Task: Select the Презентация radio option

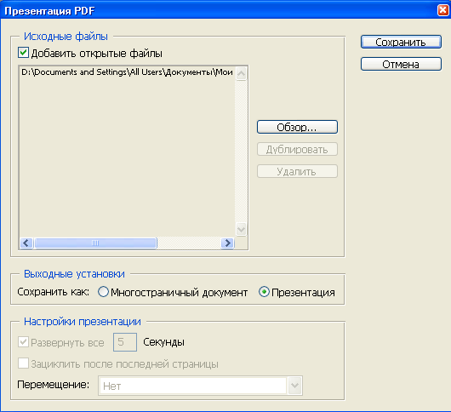Action: click(264, 292)
